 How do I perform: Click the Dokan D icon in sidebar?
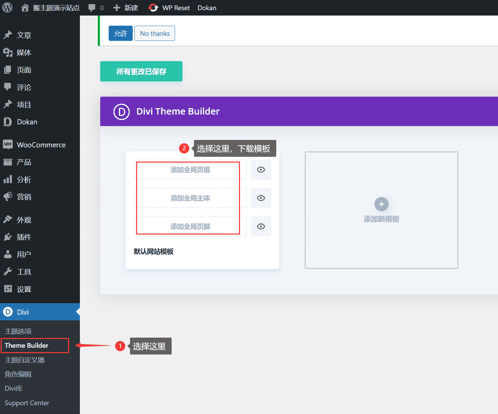tap(7, 122)
